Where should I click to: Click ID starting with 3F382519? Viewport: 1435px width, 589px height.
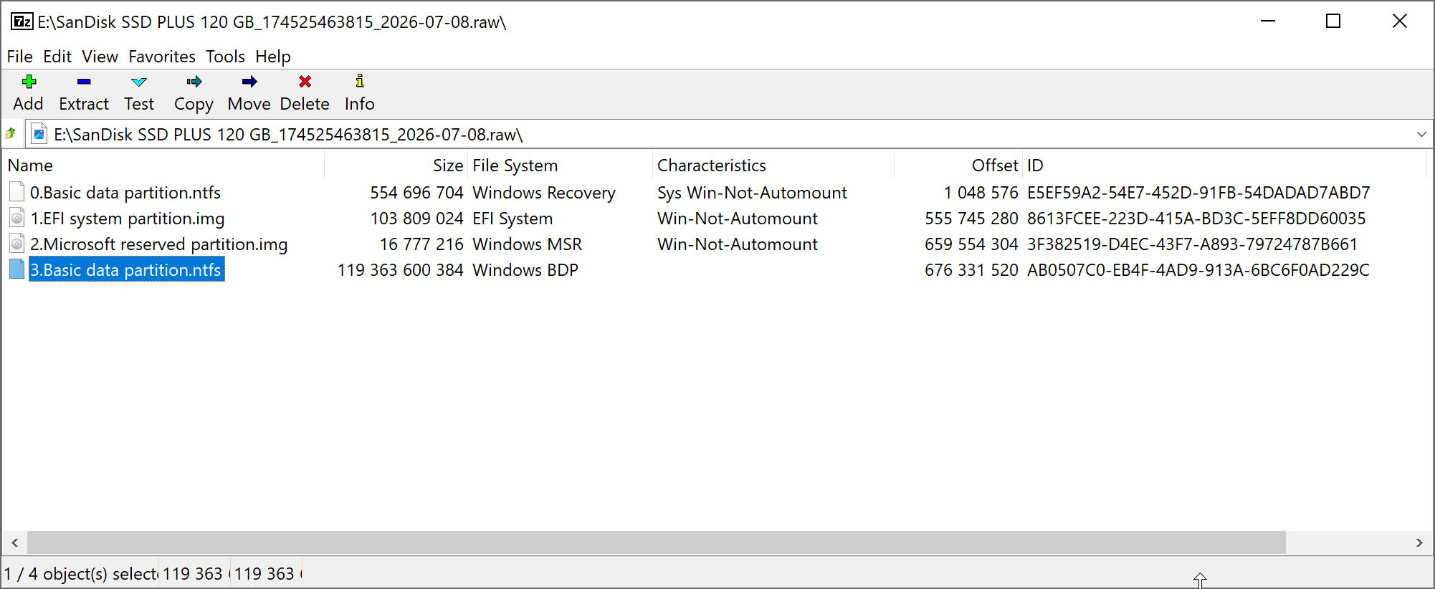tap(1192, 244)
